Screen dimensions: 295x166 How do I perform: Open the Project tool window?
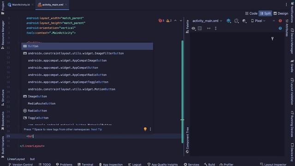tap(3, 7)
